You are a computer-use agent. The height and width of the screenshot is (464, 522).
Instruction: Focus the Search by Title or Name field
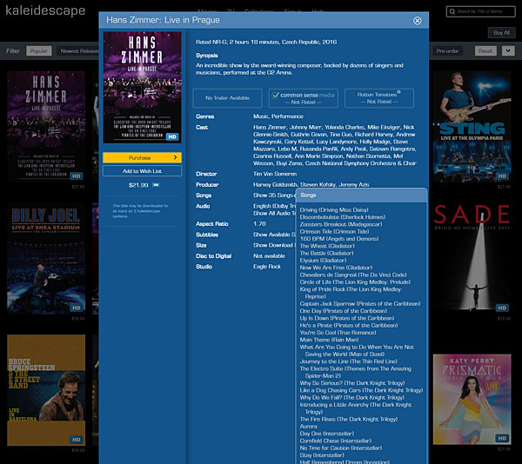coord(481,11)
